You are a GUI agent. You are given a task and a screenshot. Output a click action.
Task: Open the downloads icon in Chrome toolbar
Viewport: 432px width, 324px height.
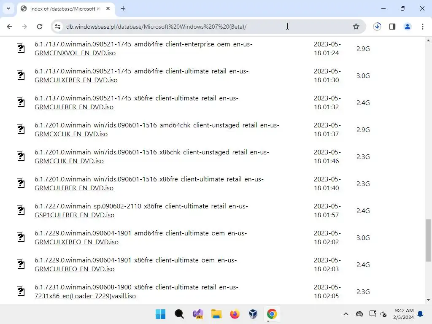(377, 27)
